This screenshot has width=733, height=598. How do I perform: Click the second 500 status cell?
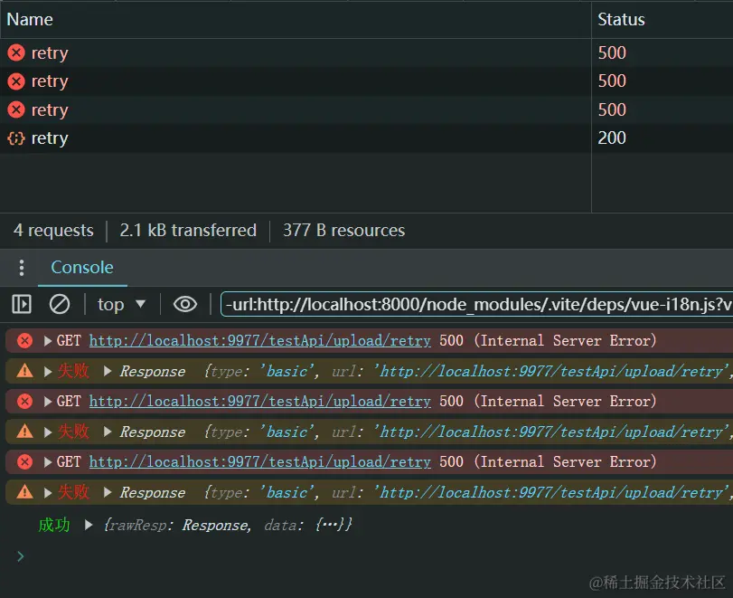(x=612, y=81)
